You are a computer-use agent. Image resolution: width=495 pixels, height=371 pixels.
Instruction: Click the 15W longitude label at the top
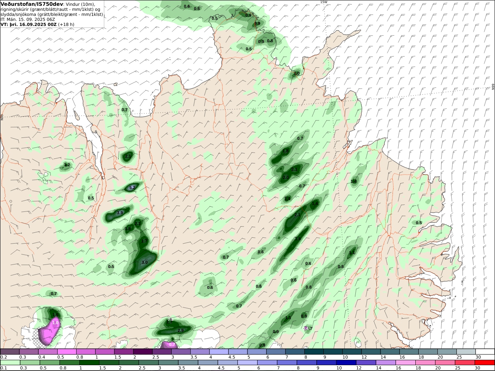click(324, 2)
